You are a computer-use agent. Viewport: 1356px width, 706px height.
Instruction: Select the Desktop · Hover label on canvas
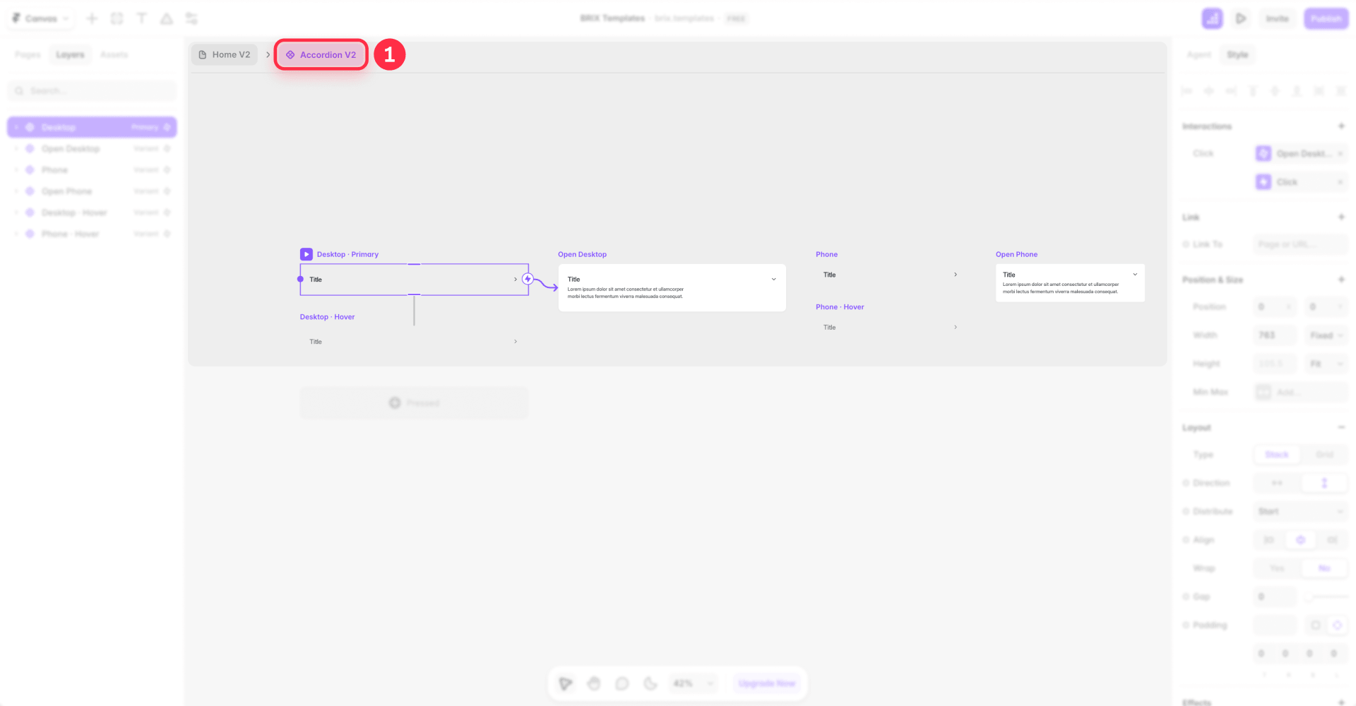pos(327,317)
